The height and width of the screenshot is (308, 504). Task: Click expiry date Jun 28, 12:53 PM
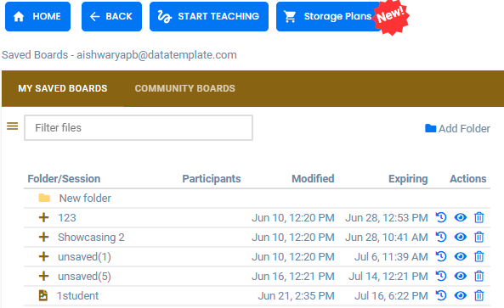tap(387, 218)
